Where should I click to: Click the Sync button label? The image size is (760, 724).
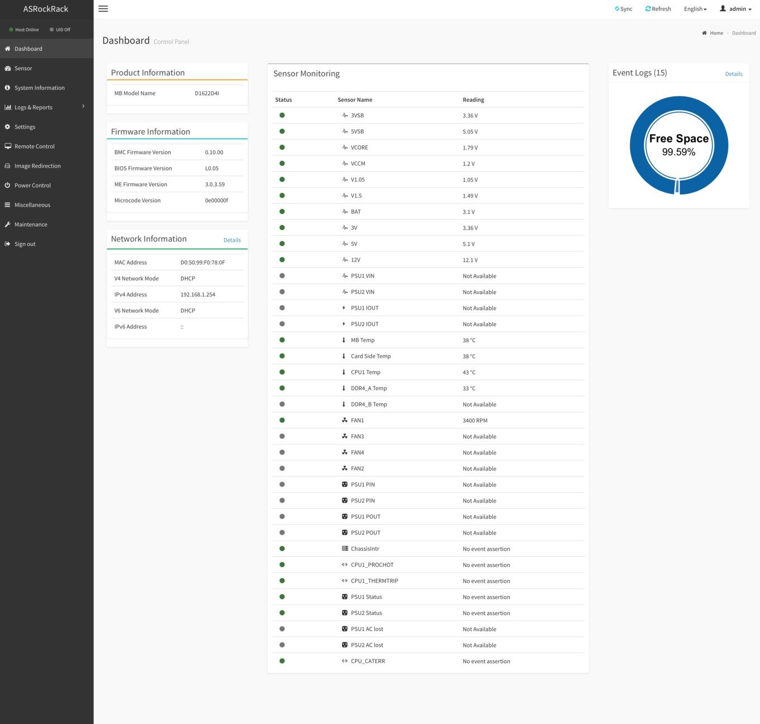click(626, 9)
